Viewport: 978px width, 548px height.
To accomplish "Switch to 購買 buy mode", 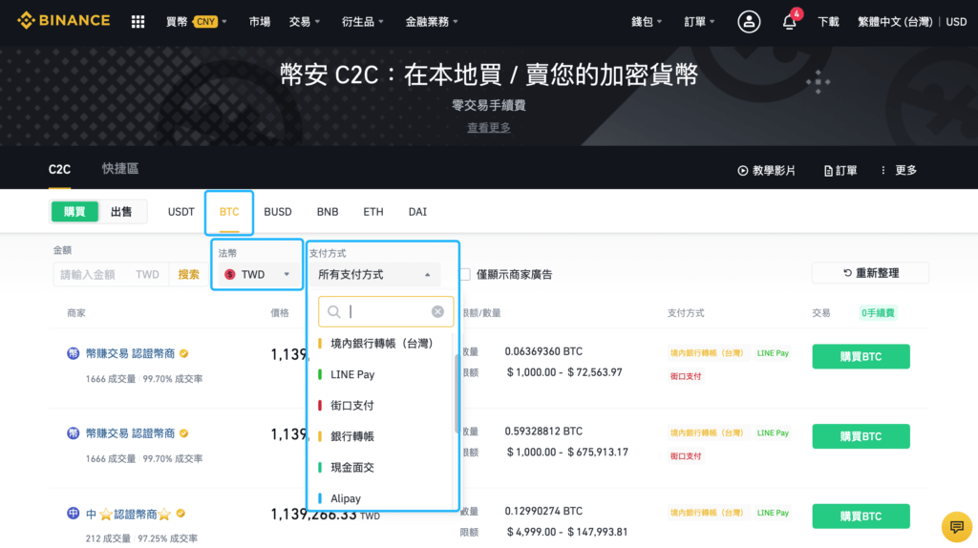I will click(x=74, y=211).
